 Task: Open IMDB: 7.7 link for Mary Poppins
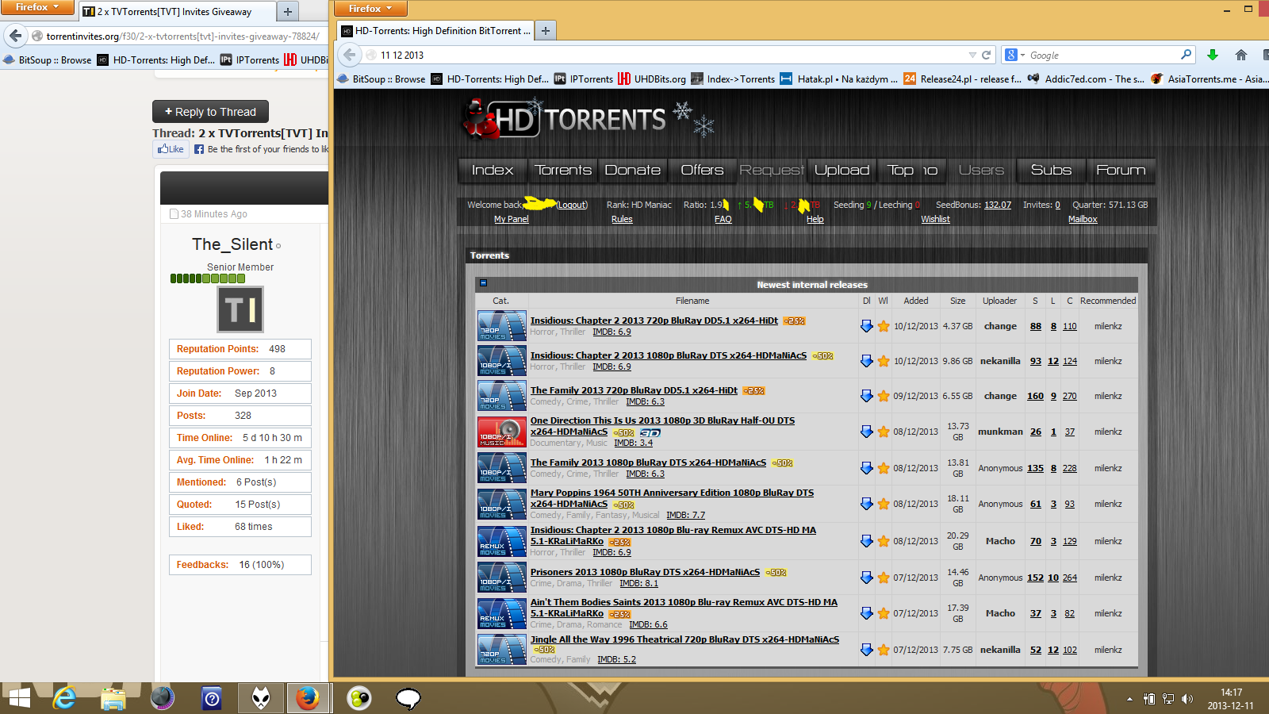coord(685,515)
